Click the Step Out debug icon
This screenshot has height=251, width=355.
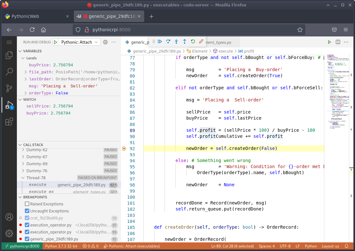pos(184,41)
